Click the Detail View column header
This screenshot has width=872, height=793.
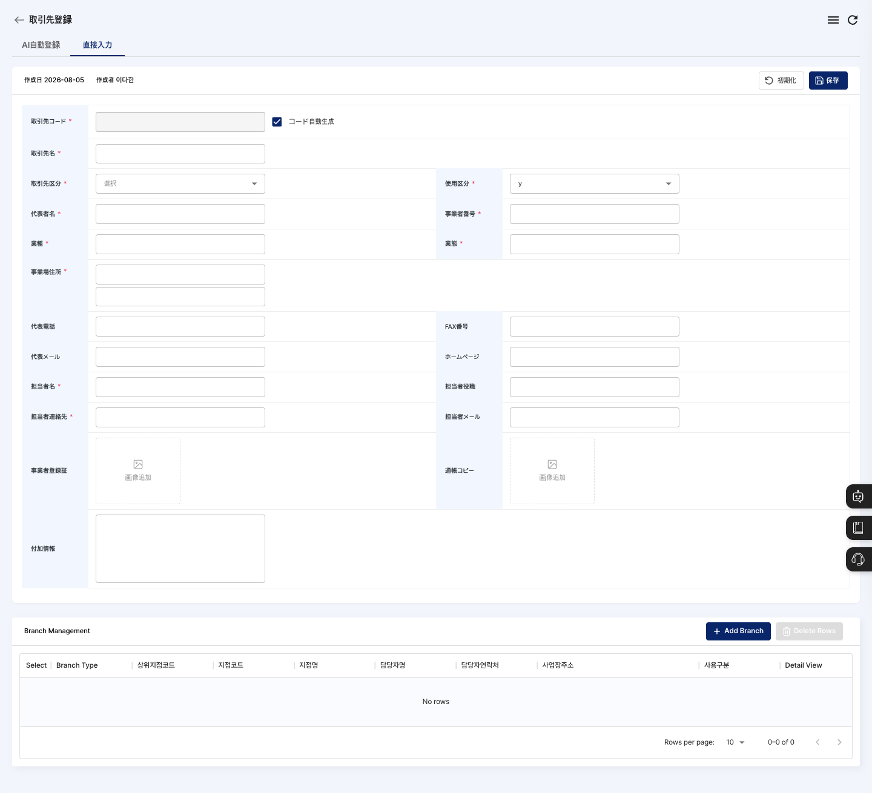[804, 665]
